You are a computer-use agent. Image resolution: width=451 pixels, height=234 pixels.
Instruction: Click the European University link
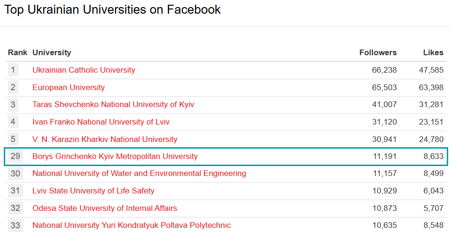[69, 87]
